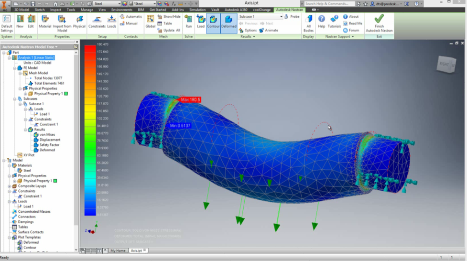Add Loads from Setup panel
The image size is (467, 261).
coord(112,22)
